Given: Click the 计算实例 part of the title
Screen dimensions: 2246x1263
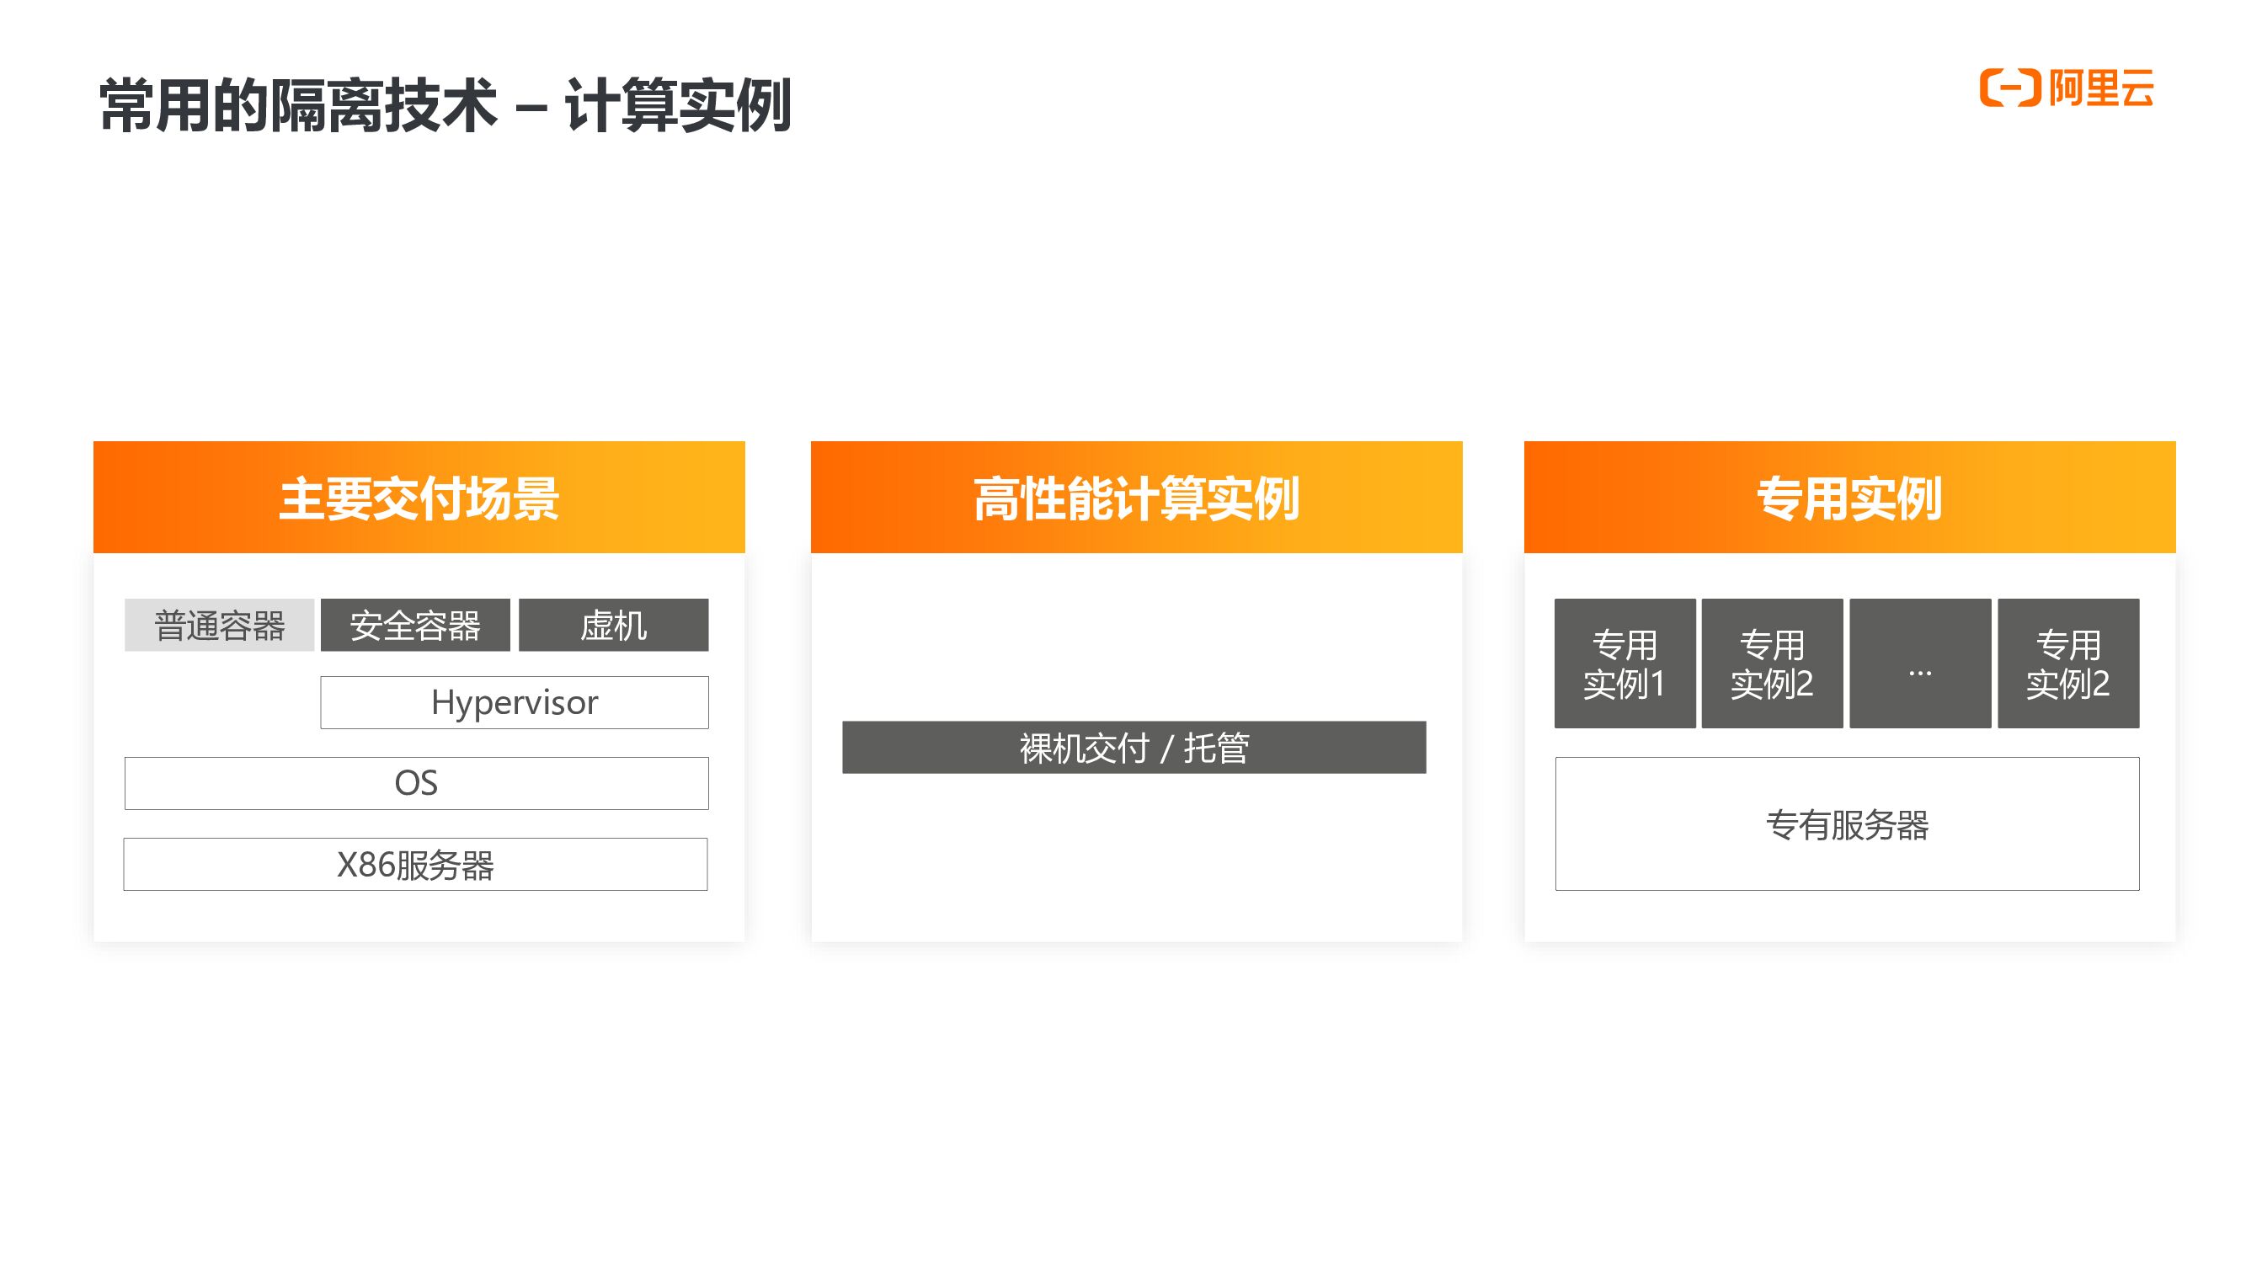Looking at the screenshot, I should (x=678, y=105).
